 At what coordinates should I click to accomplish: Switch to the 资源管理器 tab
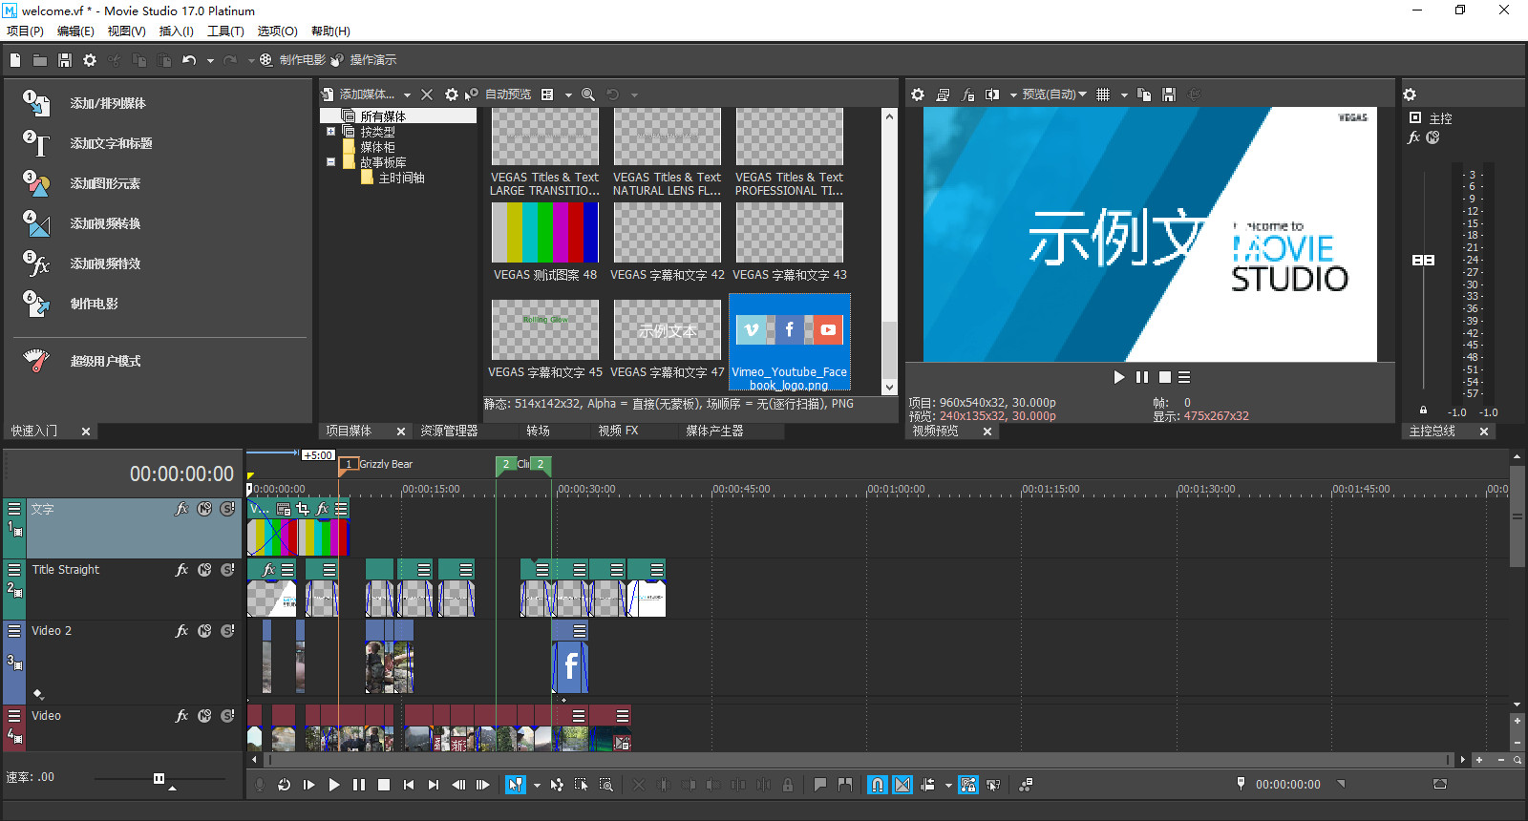point(449,432)
